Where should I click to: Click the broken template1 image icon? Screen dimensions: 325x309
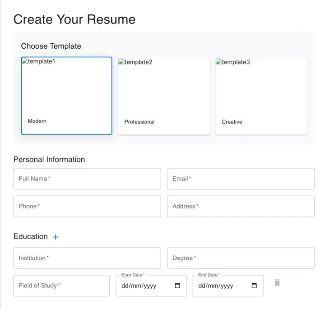pos(25,61)
